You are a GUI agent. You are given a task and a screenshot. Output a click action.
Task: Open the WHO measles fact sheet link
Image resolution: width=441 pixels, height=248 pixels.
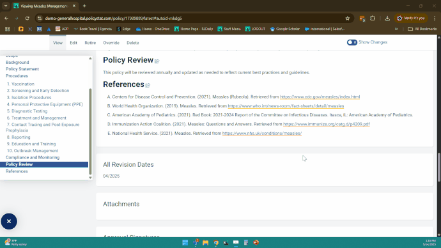tap(286, 106)
